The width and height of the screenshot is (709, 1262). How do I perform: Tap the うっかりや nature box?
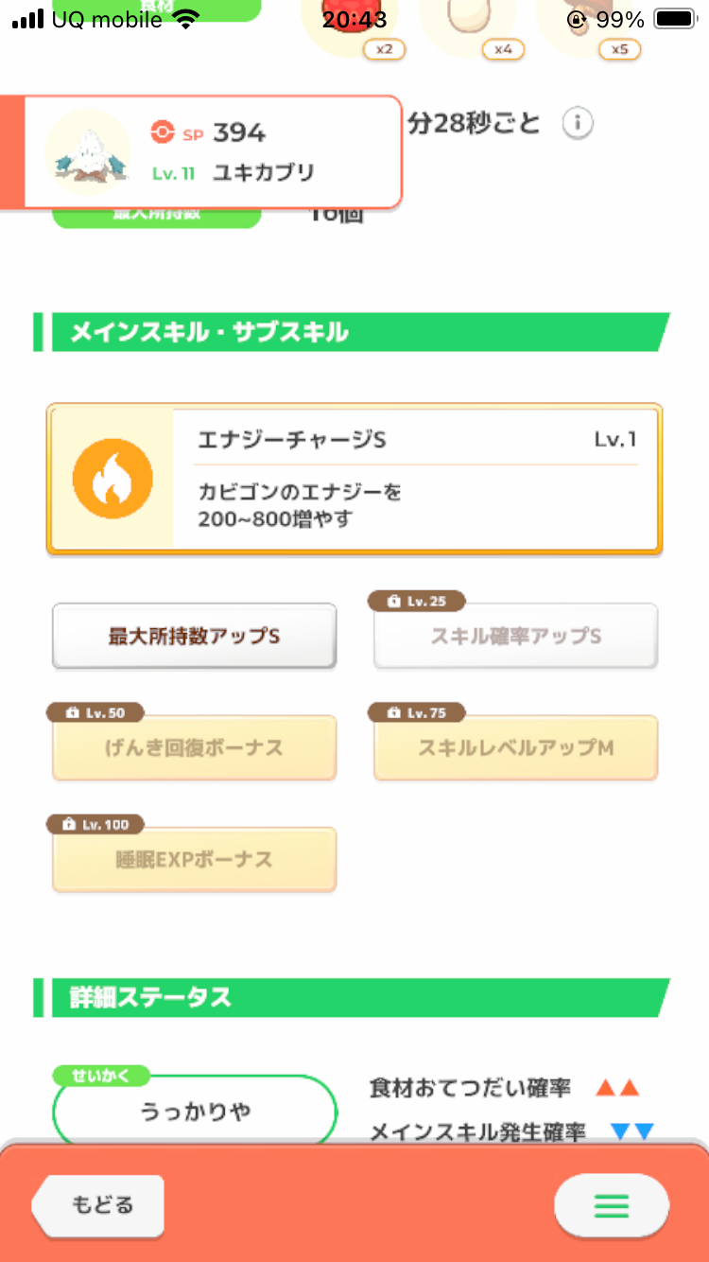pyautogui.click(x=195, y=1110)
